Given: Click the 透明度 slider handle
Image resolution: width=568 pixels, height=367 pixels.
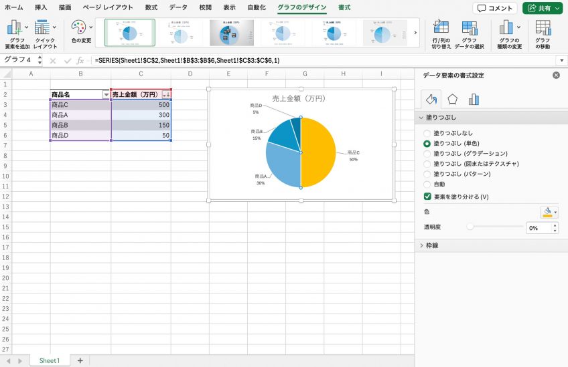Looking at the screenshot, I should pos(470,227).
